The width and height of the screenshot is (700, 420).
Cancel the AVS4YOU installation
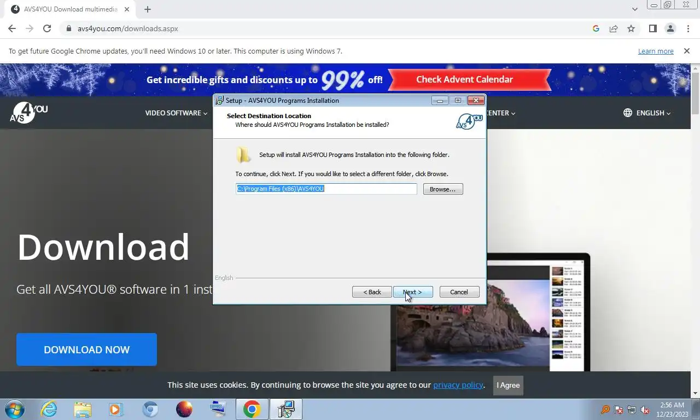(x=459, y=292)
